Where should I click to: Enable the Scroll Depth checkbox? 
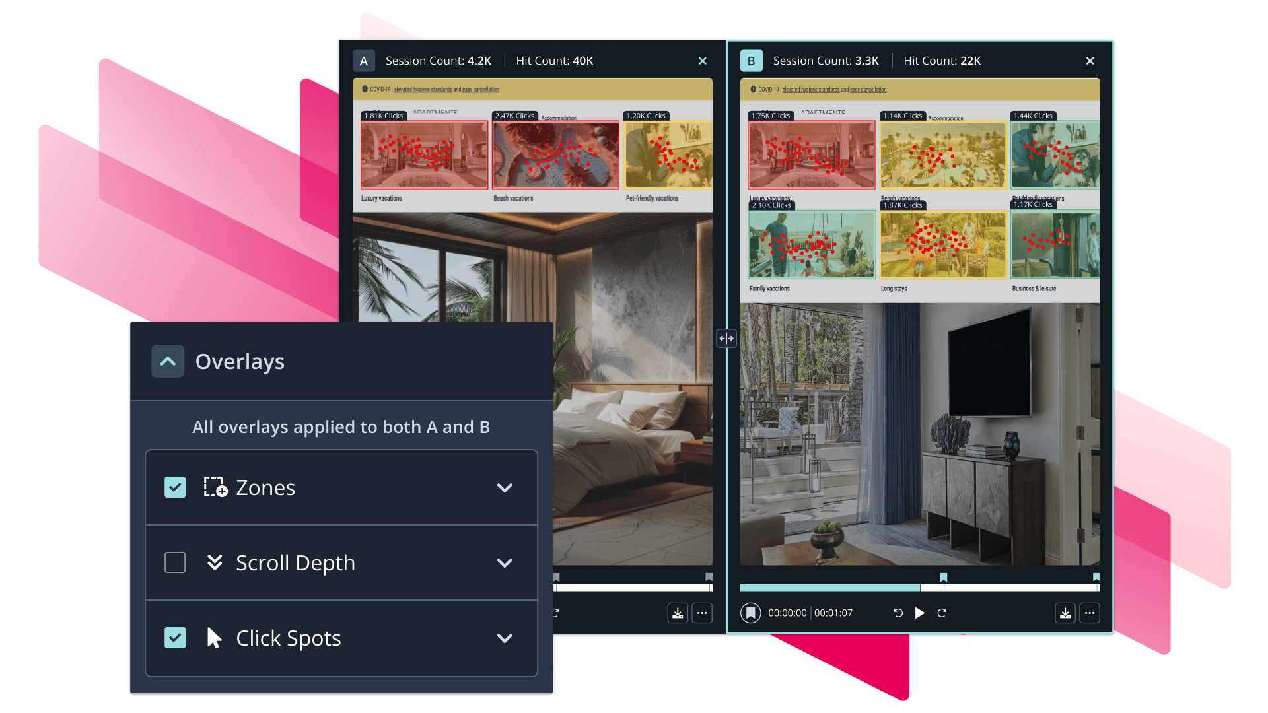click(174, 562)
